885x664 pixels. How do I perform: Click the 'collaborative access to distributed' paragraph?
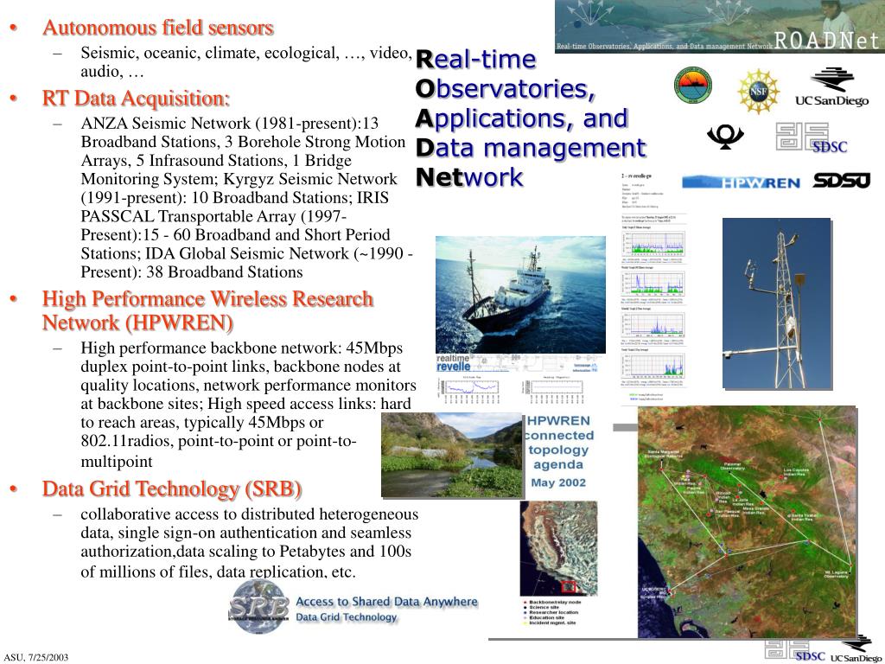[250, 543]
